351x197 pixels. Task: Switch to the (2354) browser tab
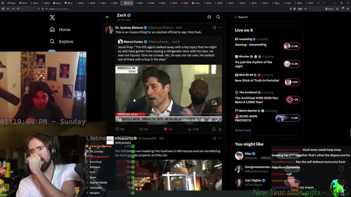184,3
